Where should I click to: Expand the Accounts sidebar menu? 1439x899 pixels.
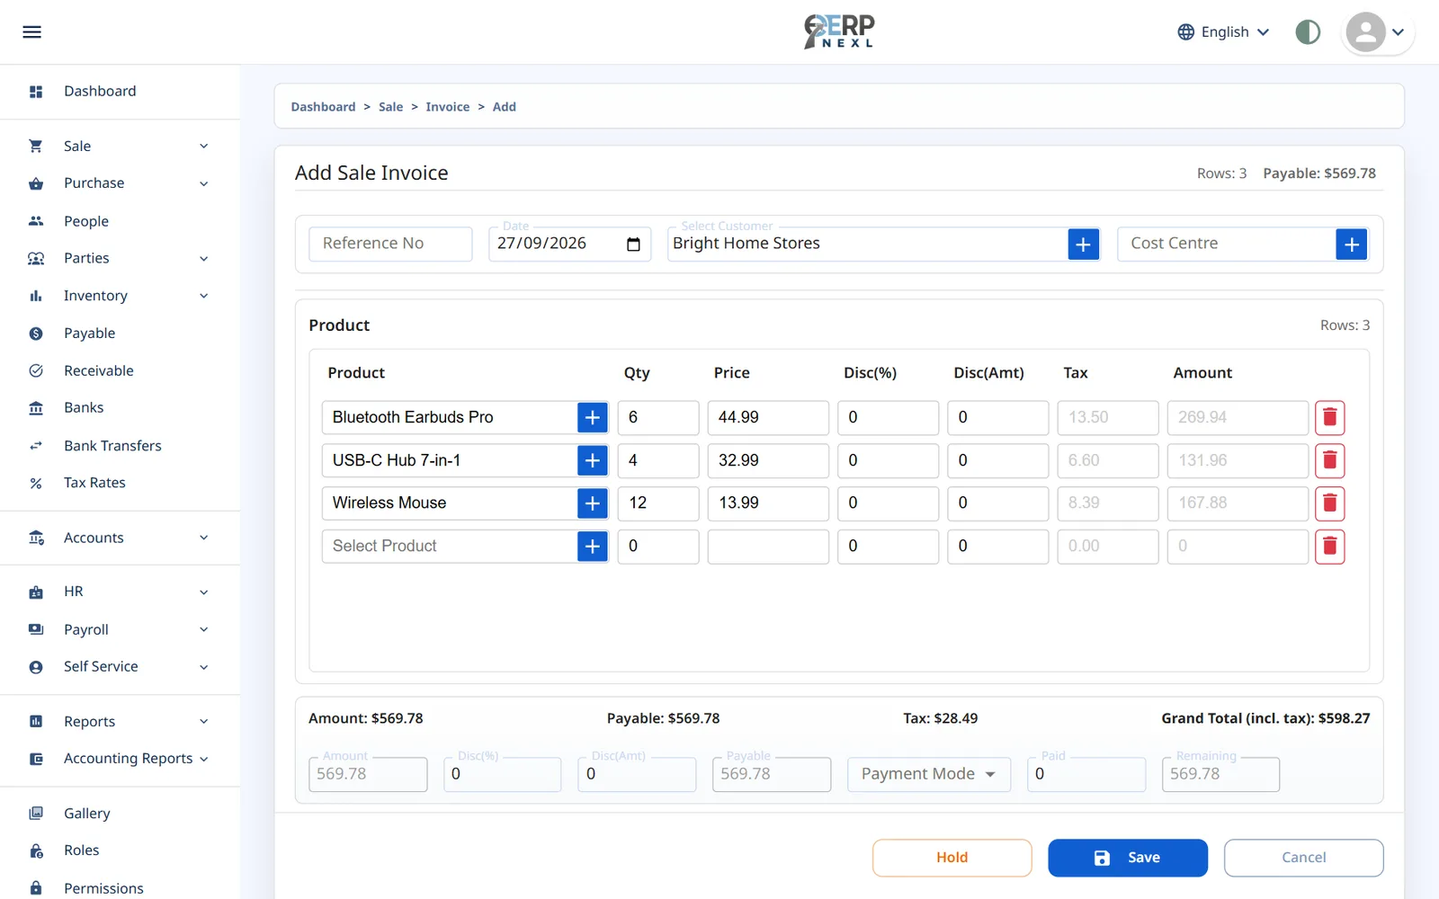pyautogui.click(x=120, y=538)
